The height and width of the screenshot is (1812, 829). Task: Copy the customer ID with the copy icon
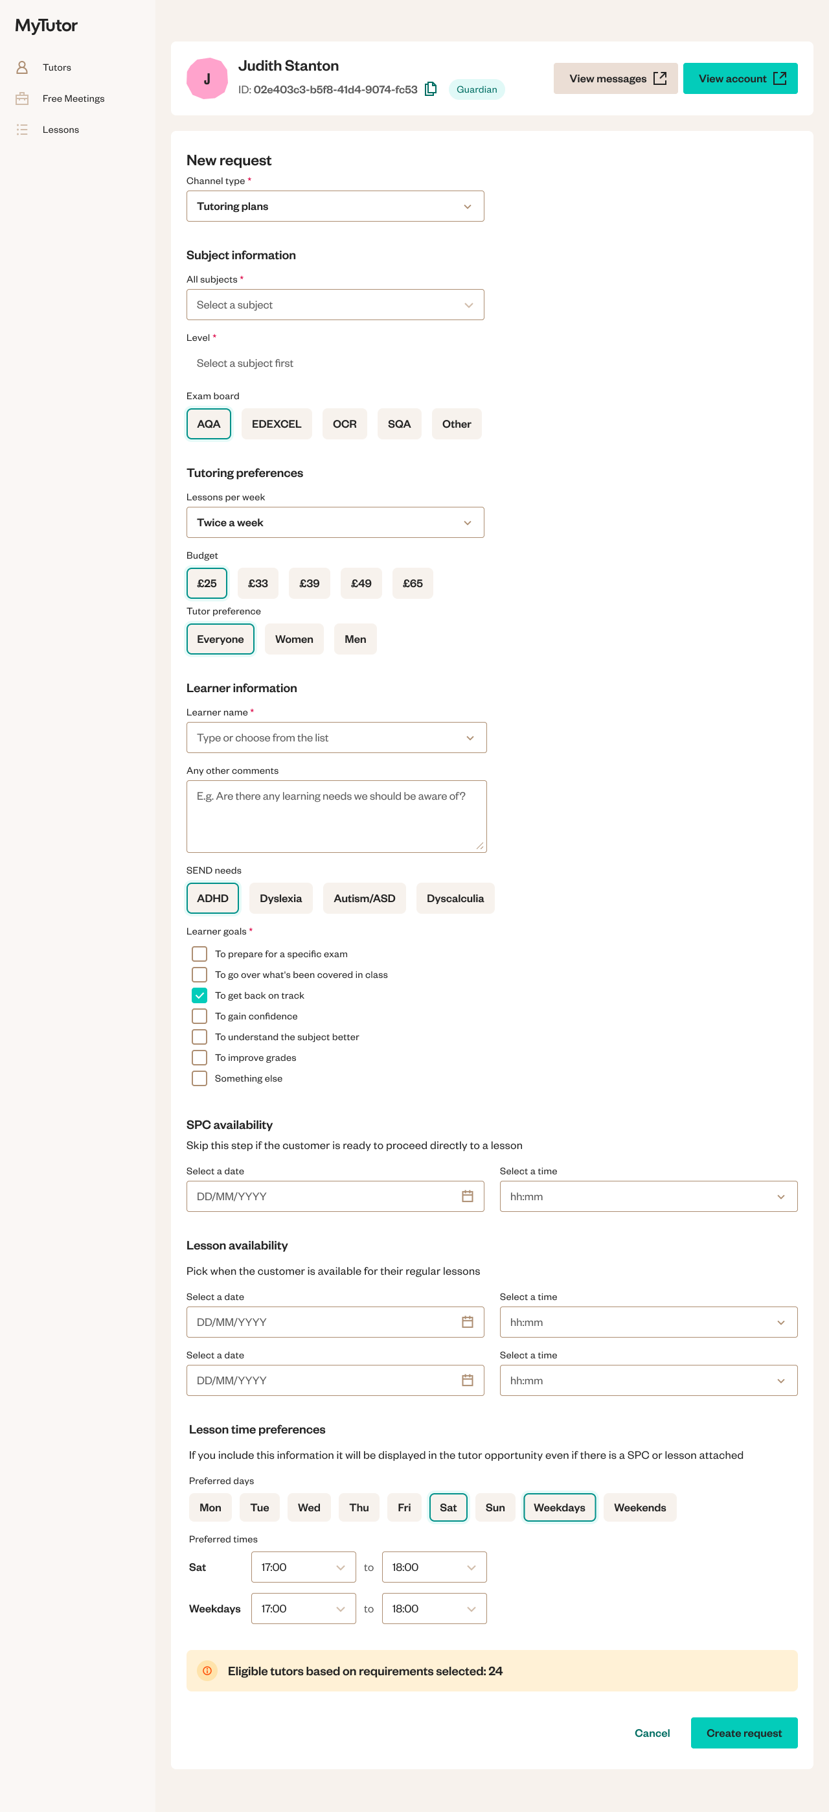point(431,89)
